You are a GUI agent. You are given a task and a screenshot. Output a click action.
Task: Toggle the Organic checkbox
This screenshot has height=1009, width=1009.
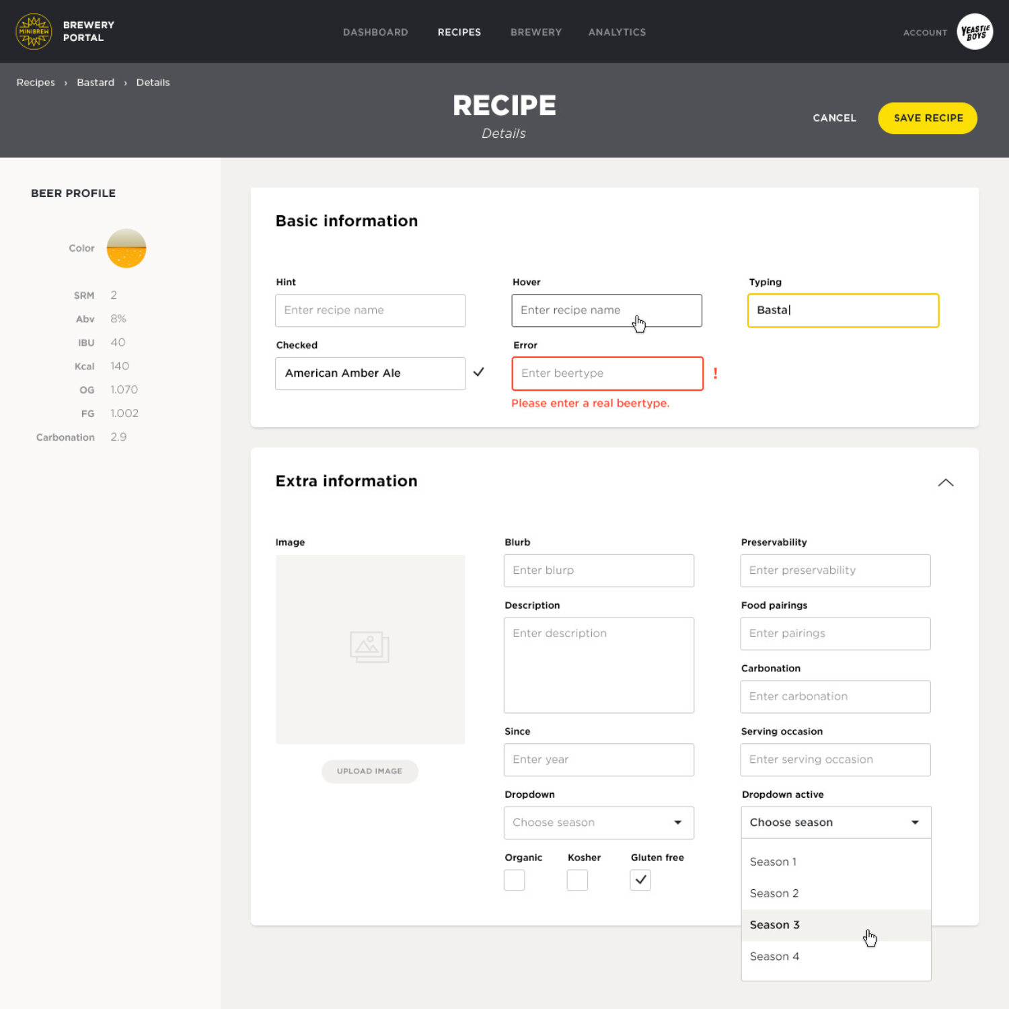pyautogui.click(x=515, y=880)
